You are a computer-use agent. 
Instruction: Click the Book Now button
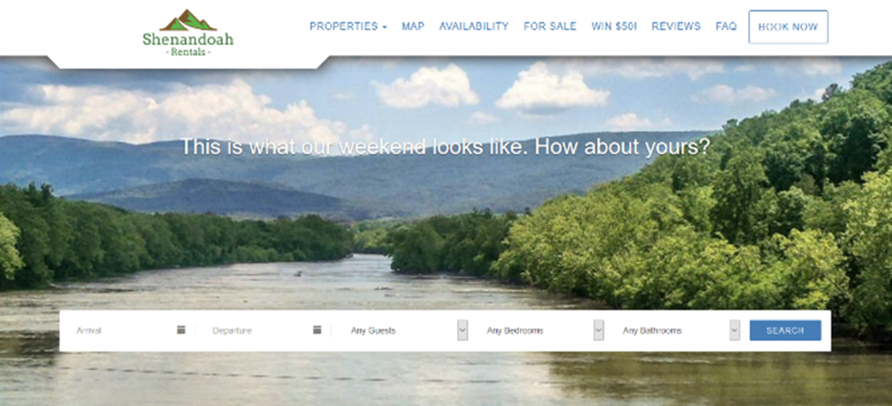click(788, 27)
